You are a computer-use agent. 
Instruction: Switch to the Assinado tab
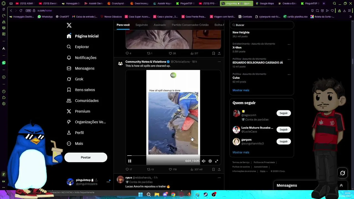click(x=160, y=25)
